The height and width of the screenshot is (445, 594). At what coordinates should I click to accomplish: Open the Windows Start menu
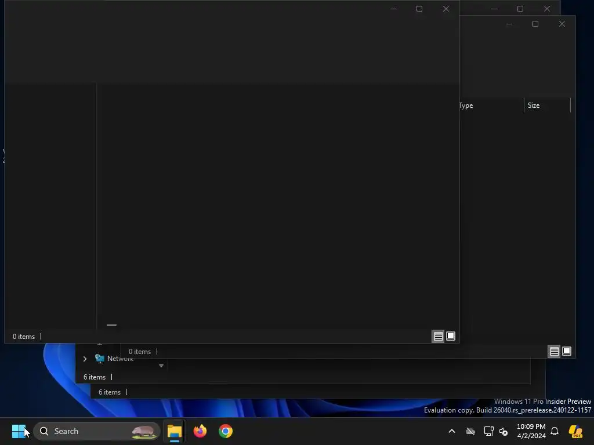pyautogui.click(x=19, y=431)
